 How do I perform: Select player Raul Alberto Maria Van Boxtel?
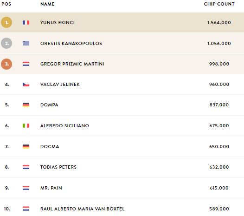(82, 209)
